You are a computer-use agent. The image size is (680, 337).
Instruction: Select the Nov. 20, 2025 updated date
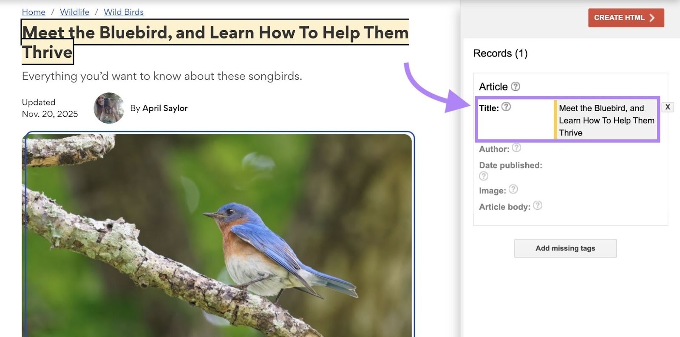coord(50,114)
